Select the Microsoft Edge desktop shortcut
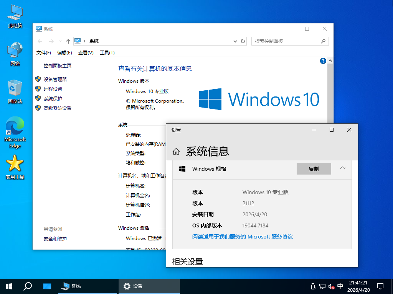 pyautogui.click(x=15, y=132)
